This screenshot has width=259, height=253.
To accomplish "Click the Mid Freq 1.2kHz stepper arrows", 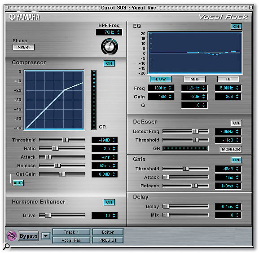I will coord(203,88).
